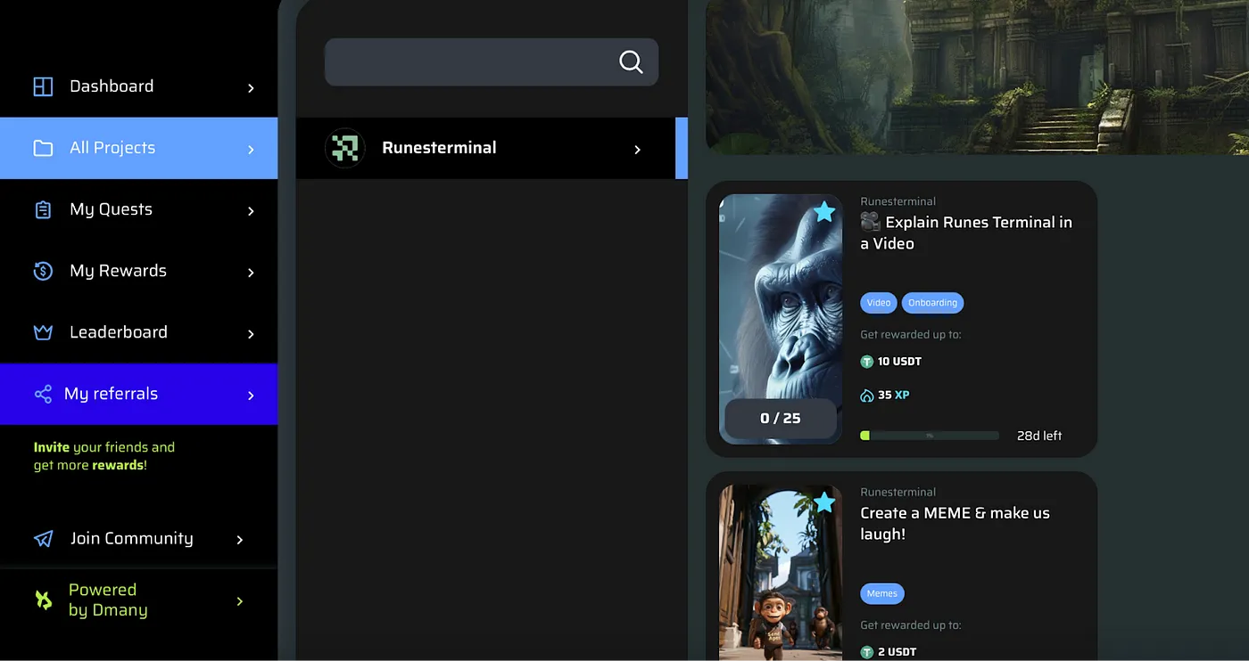The height and width of the screenshot is (661, 1249).
Task: Open the Leaderboard menu item
Action: 119,332
